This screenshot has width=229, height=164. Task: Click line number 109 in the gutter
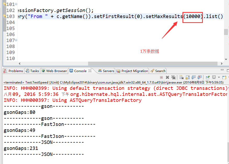click(x=11, y=52)
